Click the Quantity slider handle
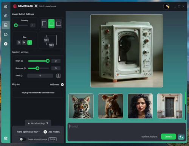Screen dimensions: 189x146 [x=16, y=25]
